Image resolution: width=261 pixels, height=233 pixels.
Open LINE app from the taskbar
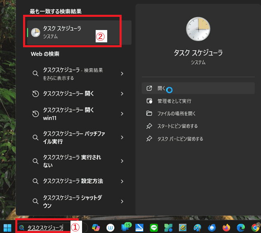153,227
